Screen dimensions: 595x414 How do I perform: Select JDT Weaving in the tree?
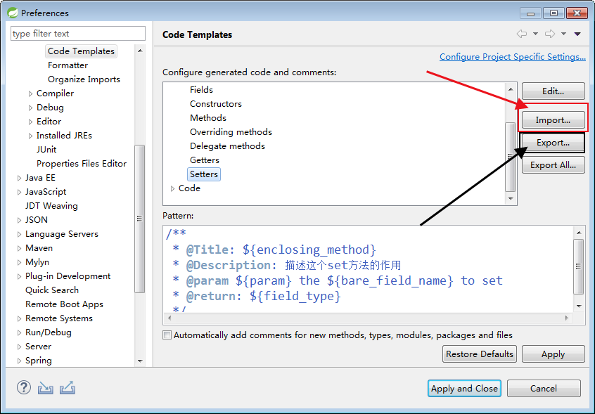(51, 206)
